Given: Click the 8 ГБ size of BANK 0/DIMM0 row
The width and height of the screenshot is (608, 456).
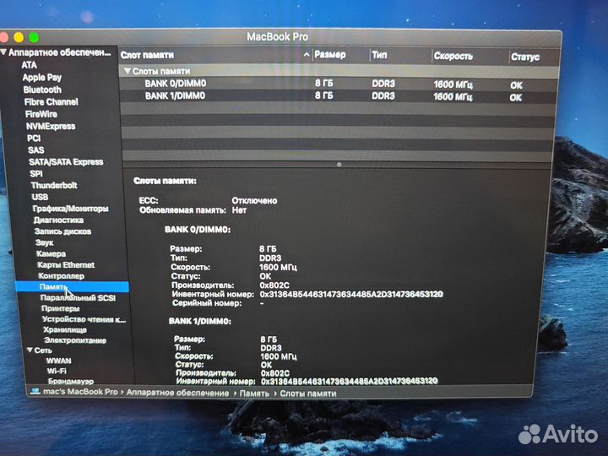Looking at the screenshot, I should click(x=323, y=83).
